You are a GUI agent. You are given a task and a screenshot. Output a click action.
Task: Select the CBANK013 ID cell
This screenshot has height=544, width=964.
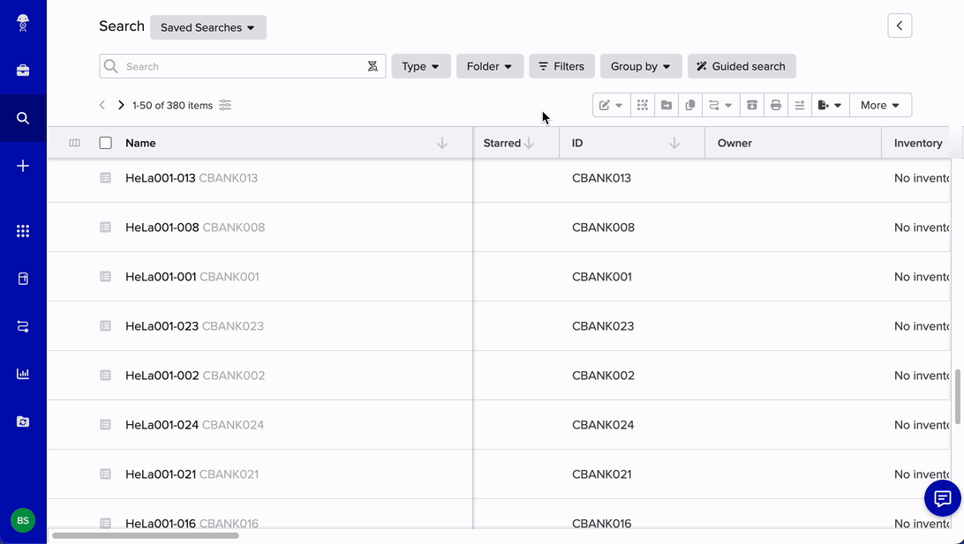pos(601,178)
